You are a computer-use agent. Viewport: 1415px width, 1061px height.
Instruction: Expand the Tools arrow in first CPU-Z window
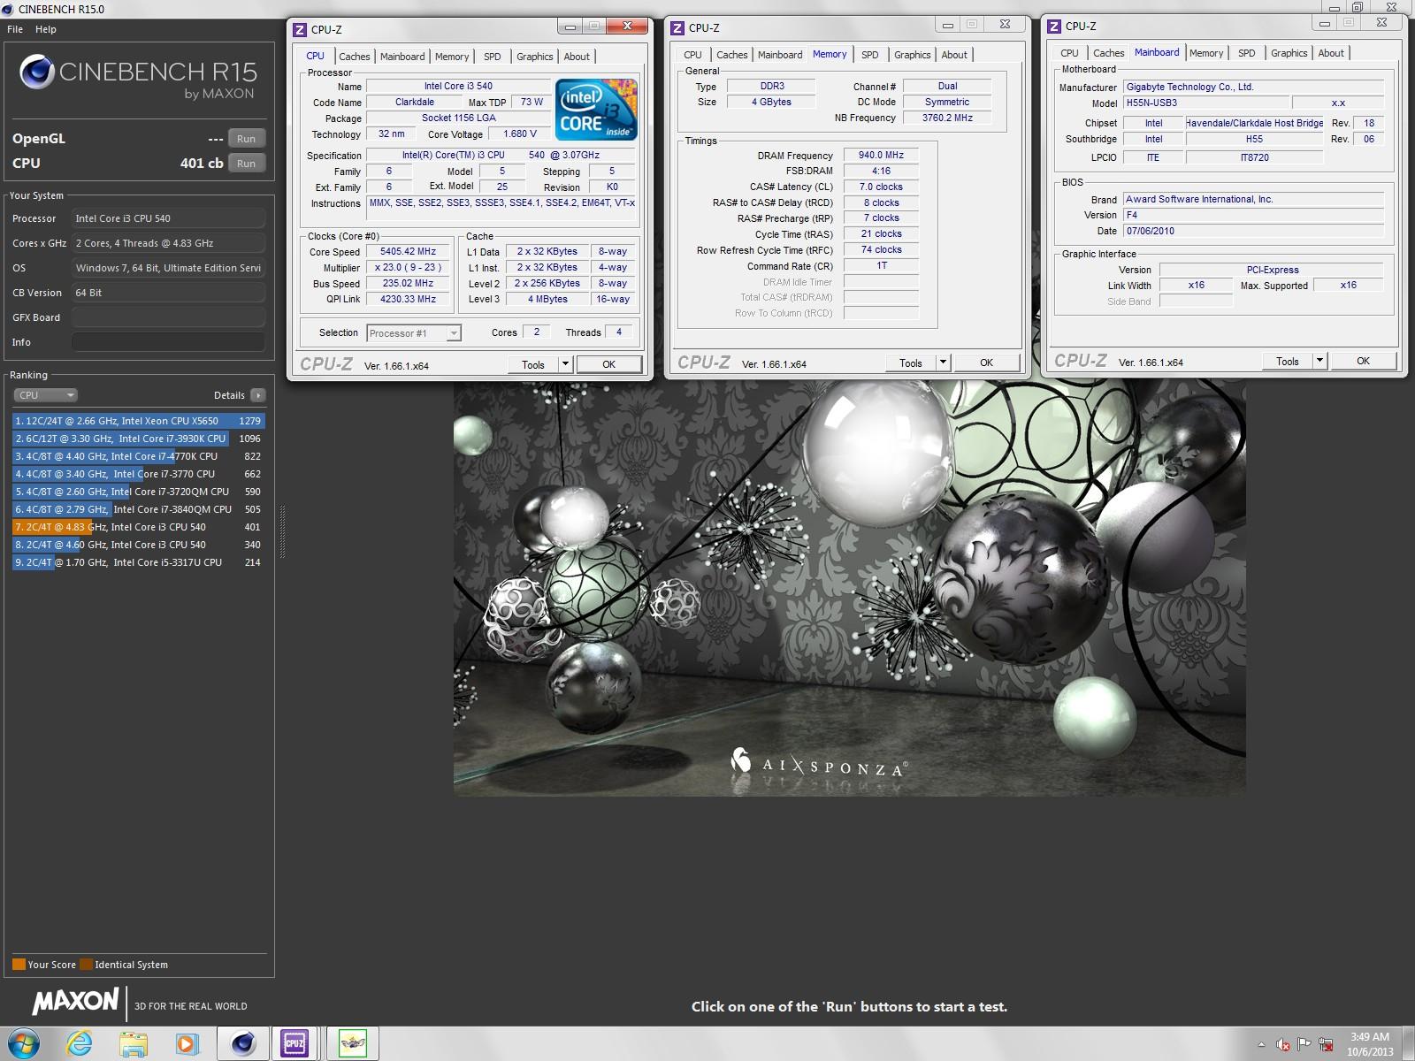point(566,364)
